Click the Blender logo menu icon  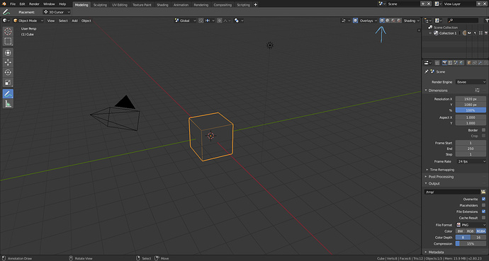coord(4,4)
